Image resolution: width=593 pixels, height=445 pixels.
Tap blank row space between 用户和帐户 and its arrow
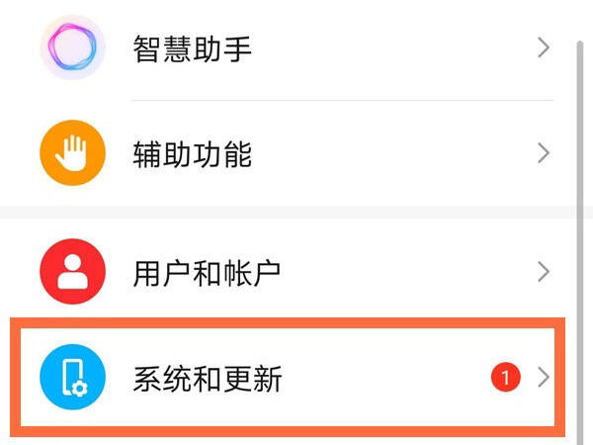point(408,272)
